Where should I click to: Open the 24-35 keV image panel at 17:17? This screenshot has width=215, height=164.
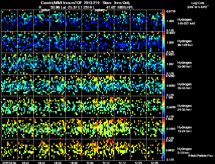[122, 107]
